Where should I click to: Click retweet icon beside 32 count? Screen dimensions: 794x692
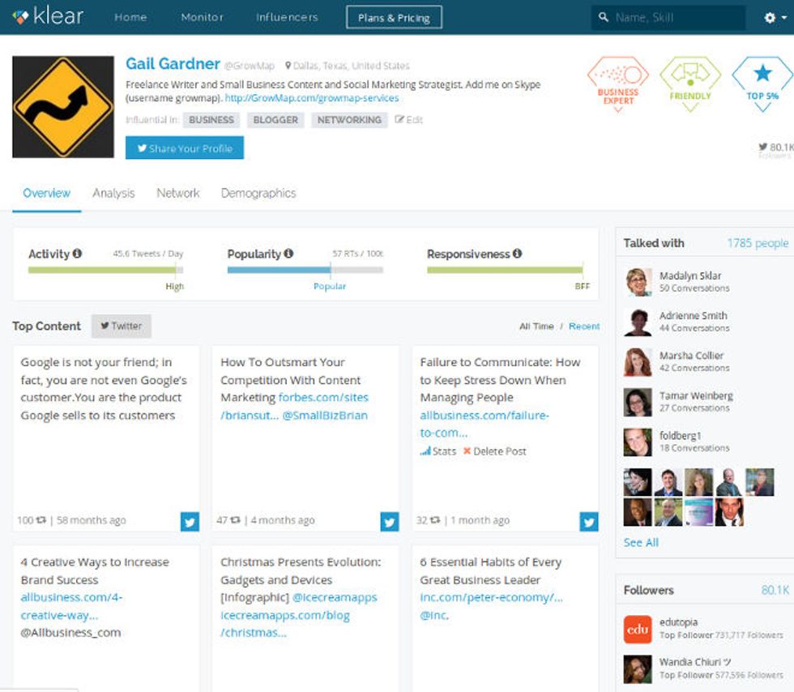point(434,519)
